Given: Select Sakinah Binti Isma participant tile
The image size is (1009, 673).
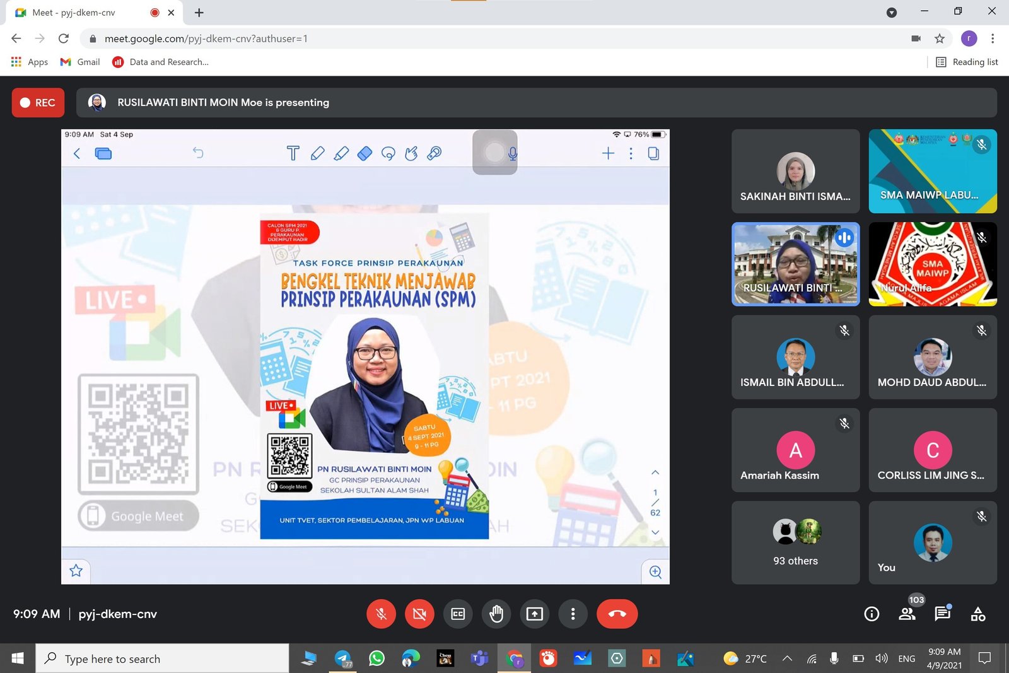Looking at the screenshot, I should [795, 171].
